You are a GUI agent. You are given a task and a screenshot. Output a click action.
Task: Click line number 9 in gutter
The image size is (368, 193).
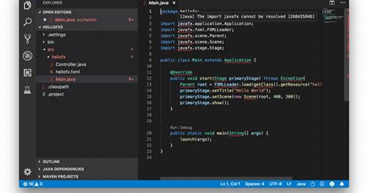pyautogui.click(x=150, y=60)
